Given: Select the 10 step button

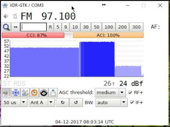Looking at the screenshot, I should [x=75, y=27].
